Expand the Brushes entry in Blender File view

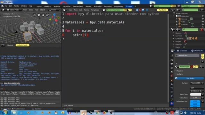pyautogui.click(x=174, y=33)
